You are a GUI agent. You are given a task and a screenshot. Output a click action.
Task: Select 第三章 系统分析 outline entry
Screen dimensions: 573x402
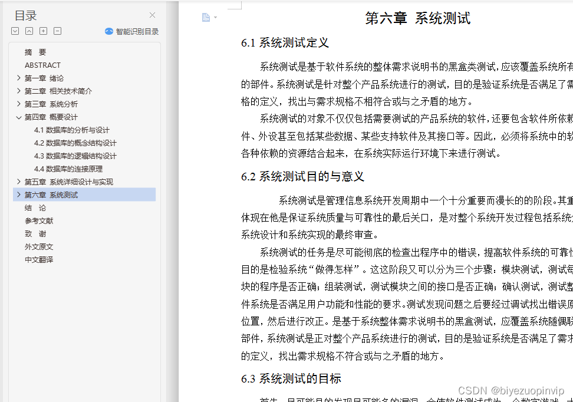[51, 104]
